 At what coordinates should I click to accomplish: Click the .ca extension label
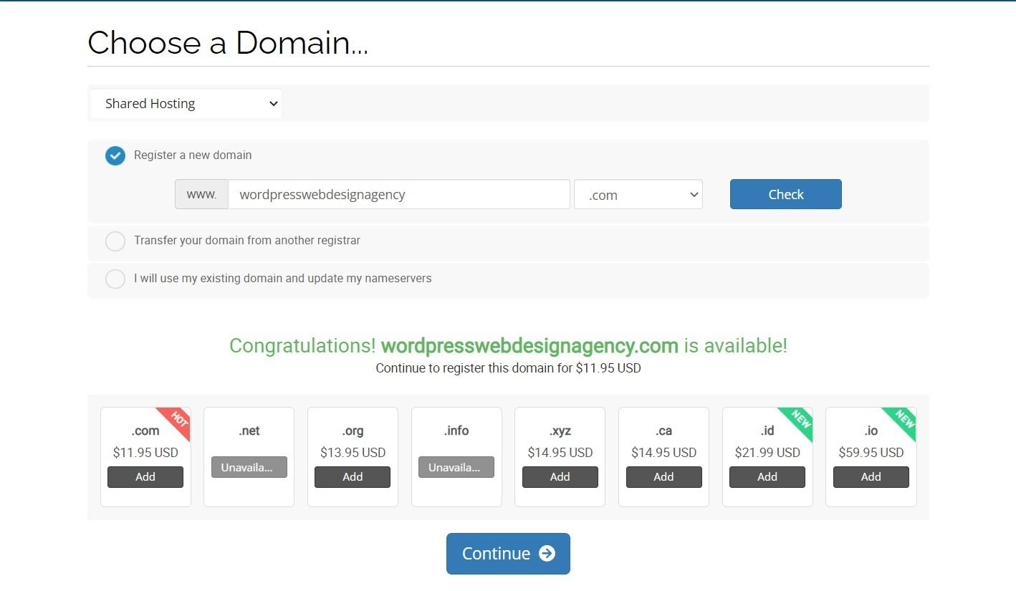point(663,431)
